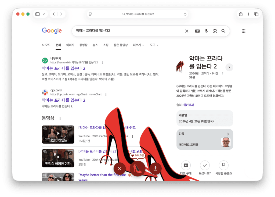The image size is (275, 197).
Task: Open options beside 동영상 heading
Action: [x=60, y=119]
